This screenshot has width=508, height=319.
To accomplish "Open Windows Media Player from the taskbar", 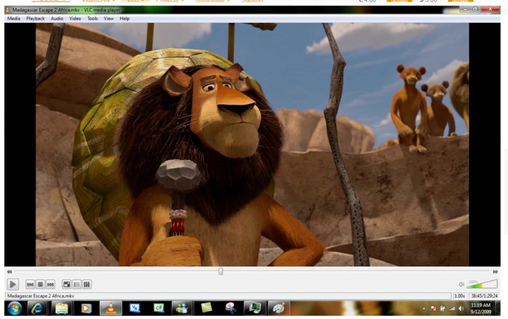I will (x=86, y=308).
